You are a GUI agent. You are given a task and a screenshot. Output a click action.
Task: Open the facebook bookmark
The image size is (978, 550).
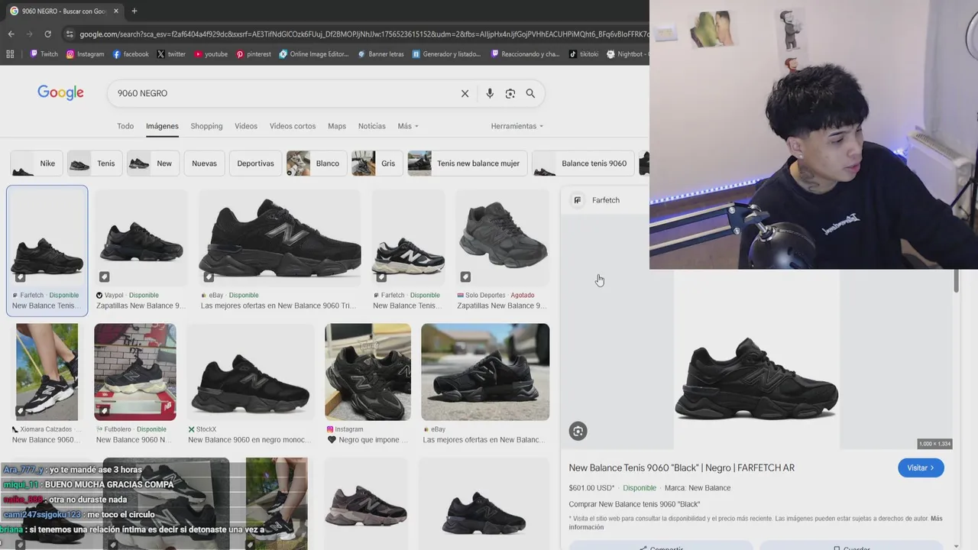click(x=131, y=54)
